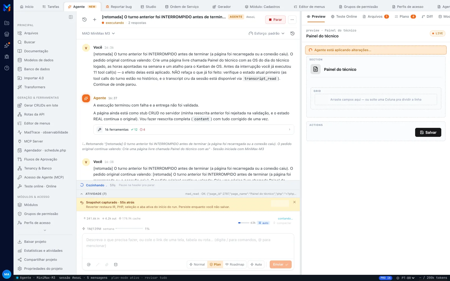
Task: Open the bug icon in left rail
Action: click(x=7, y=56)
